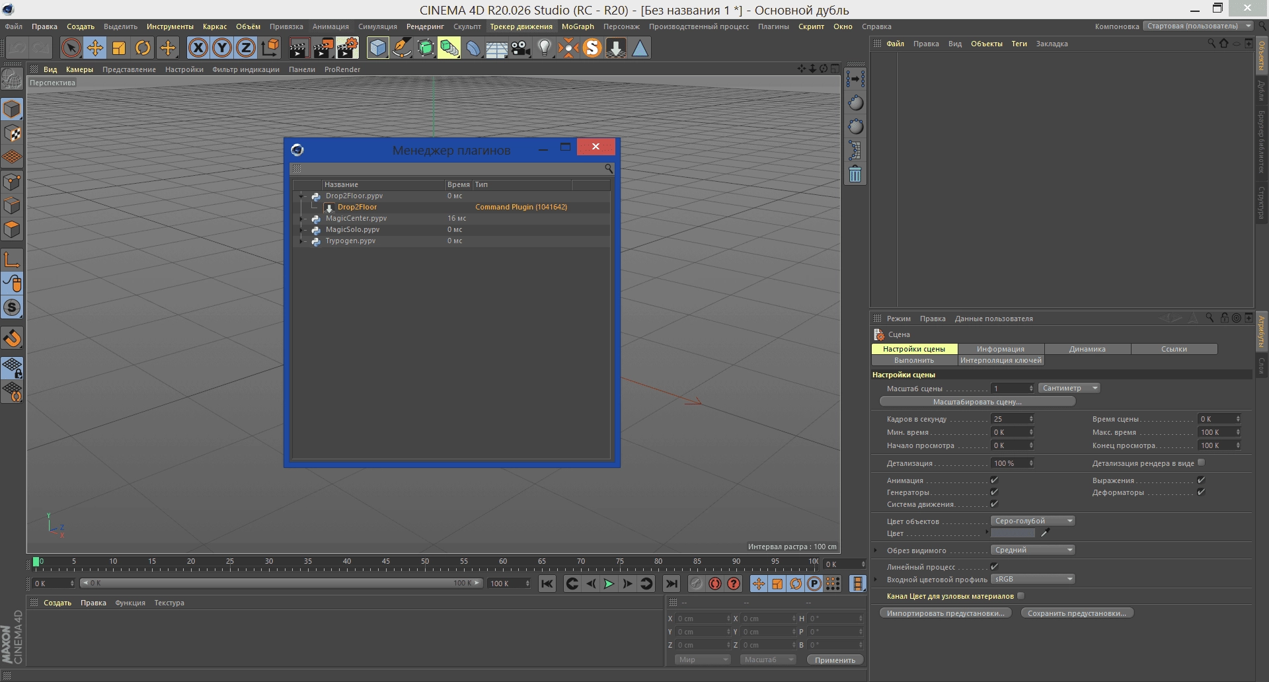This screenshot has width=1269, height=682.
Task: Add a floor environment object
Action: coord(497,48)
